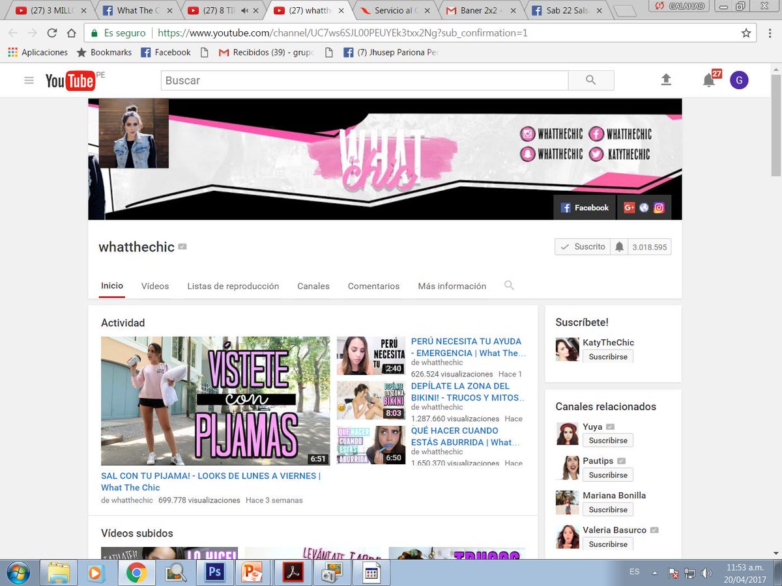Open the Recibidos (39) Gmail bookmark
This screenshot has width=782, height=586.
267,52
